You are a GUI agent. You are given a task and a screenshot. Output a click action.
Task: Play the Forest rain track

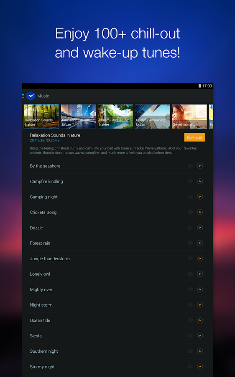tap(200, 243)
